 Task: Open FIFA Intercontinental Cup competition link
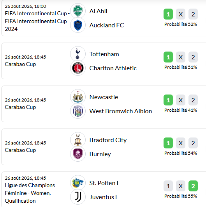[37, 21]
